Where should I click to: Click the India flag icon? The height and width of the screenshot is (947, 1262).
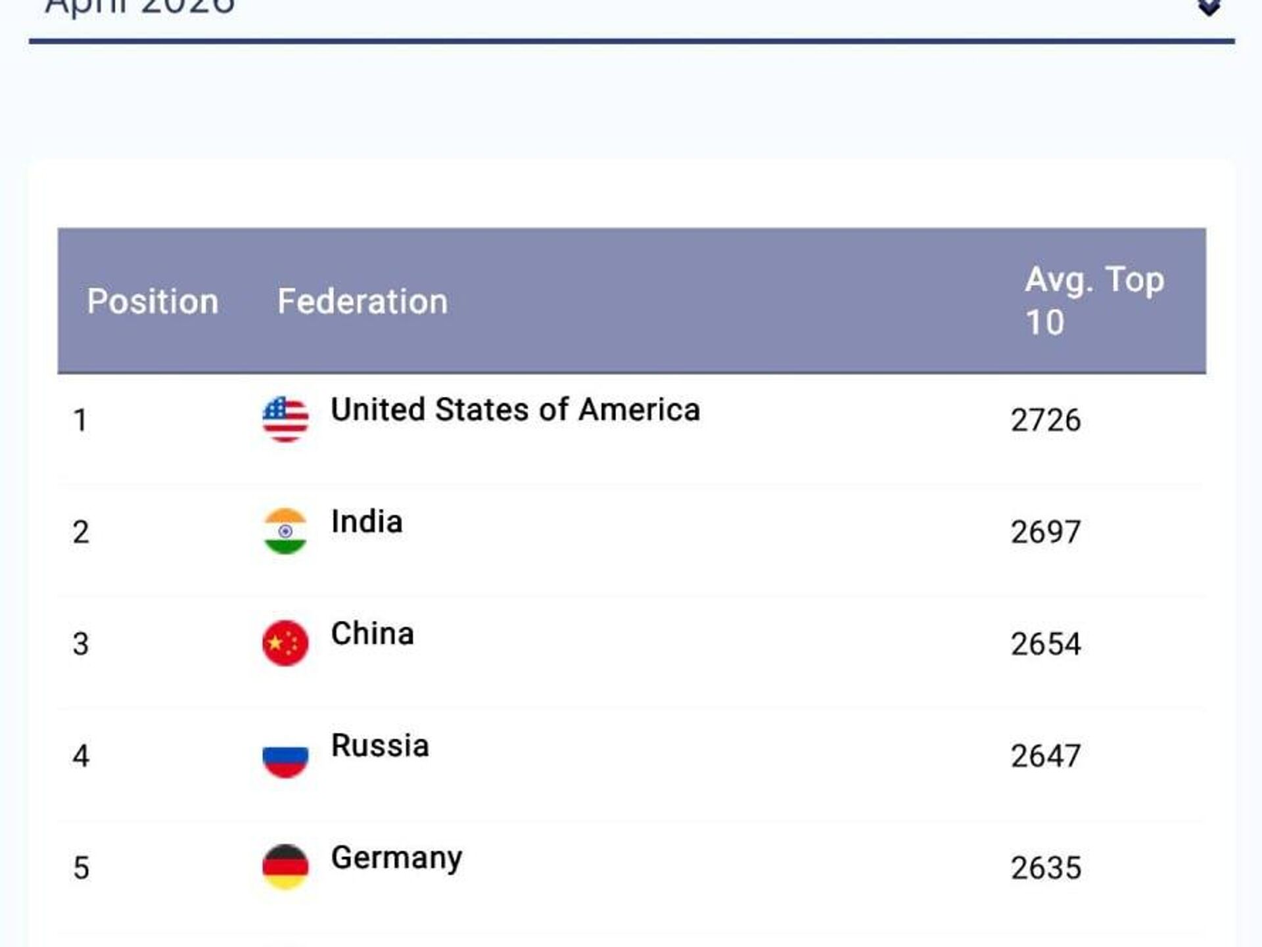pyautogui.click(x=285, y=531)
